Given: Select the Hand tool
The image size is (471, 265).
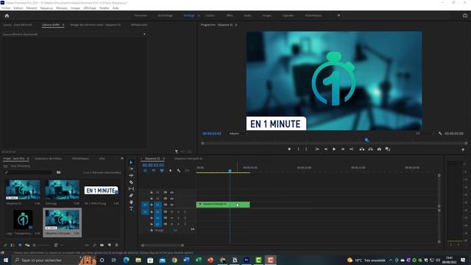Looking at the screenshot, I should (x=131, y=202).
